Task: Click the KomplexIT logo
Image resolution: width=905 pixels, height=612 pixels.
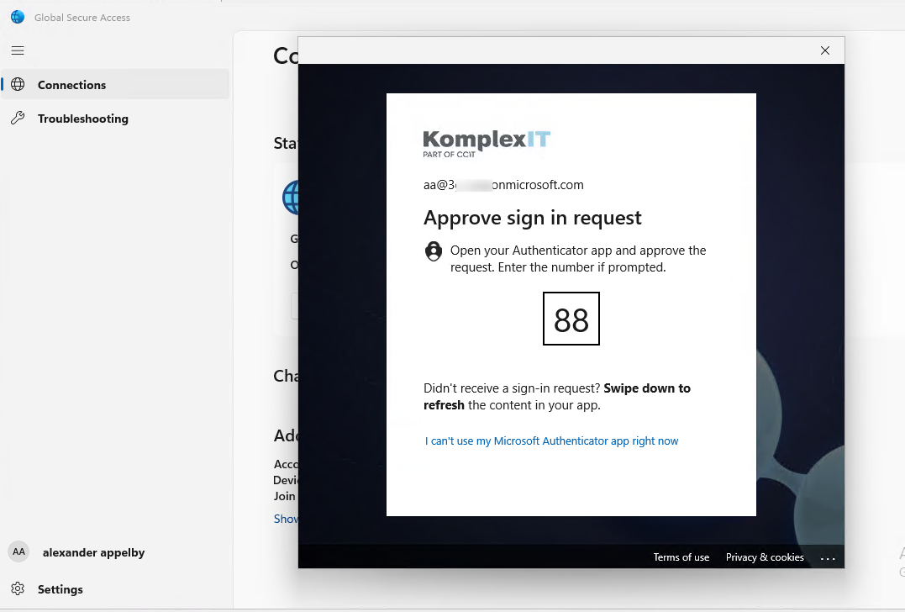Action: 487,143
